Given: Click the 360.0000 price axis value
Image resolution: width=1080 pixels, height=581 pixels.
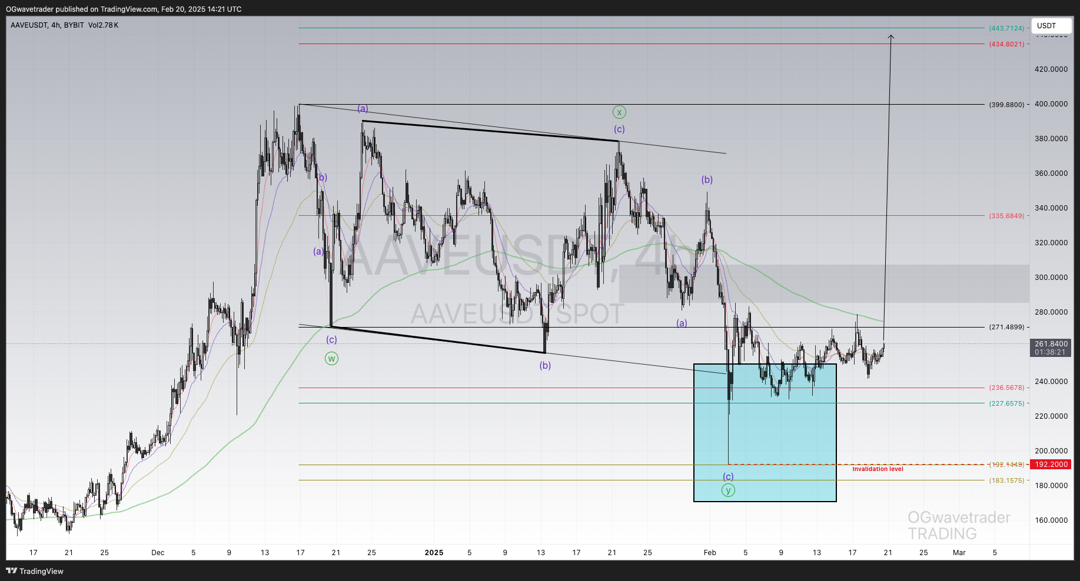Looking at the screenshot, I should pyautogui.click(x=1051, y=173).
